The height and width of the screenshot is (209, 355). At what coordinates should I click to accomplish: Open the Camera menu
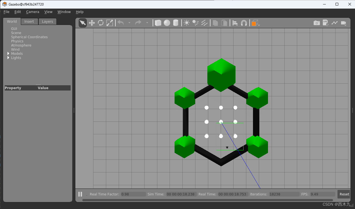[x=33, y=12]
